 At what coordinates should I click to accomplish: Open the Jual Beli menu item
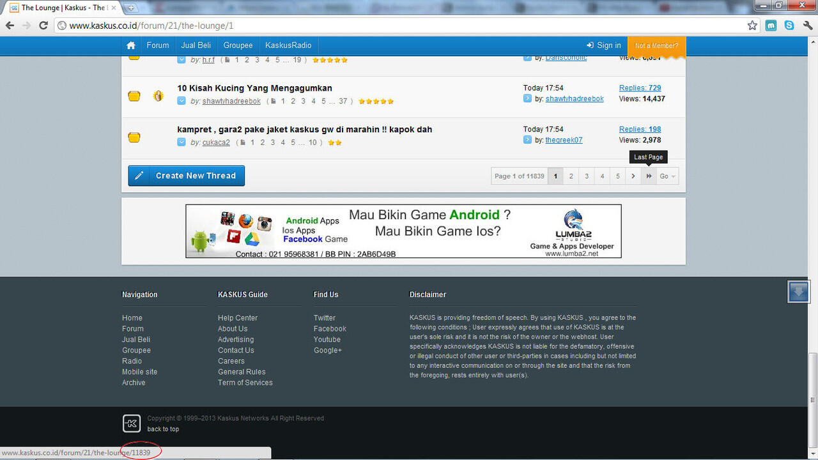196,45
